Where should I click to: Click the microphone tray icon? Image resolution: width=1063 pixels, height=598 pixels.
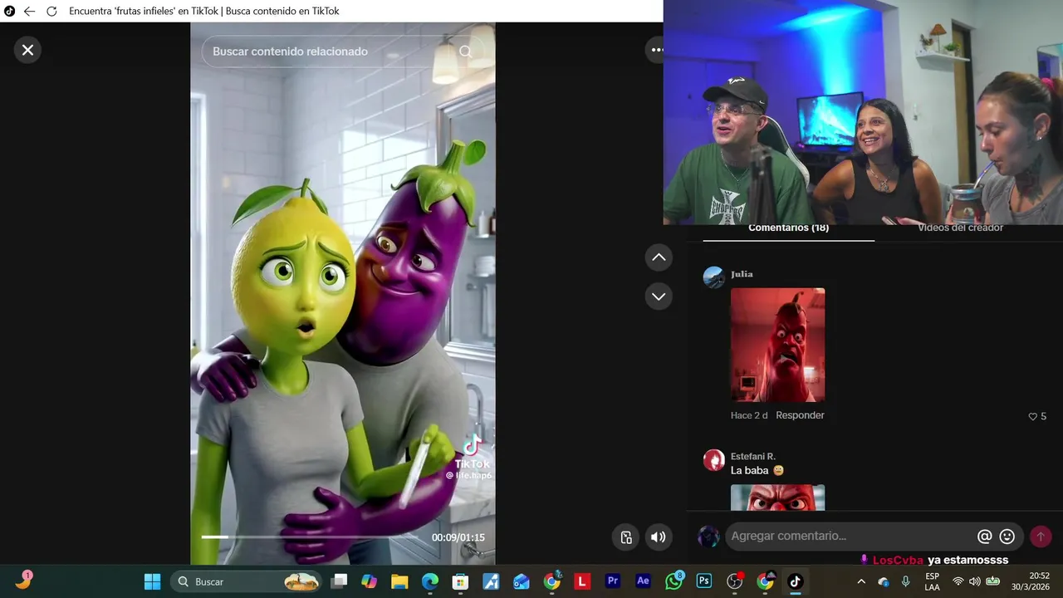pyautogui.click(x=906, y=581)
